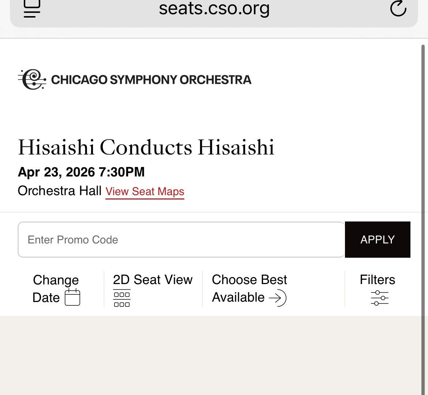Click the browser page menu icon
The image size is (428, 395).
(32, 8)
